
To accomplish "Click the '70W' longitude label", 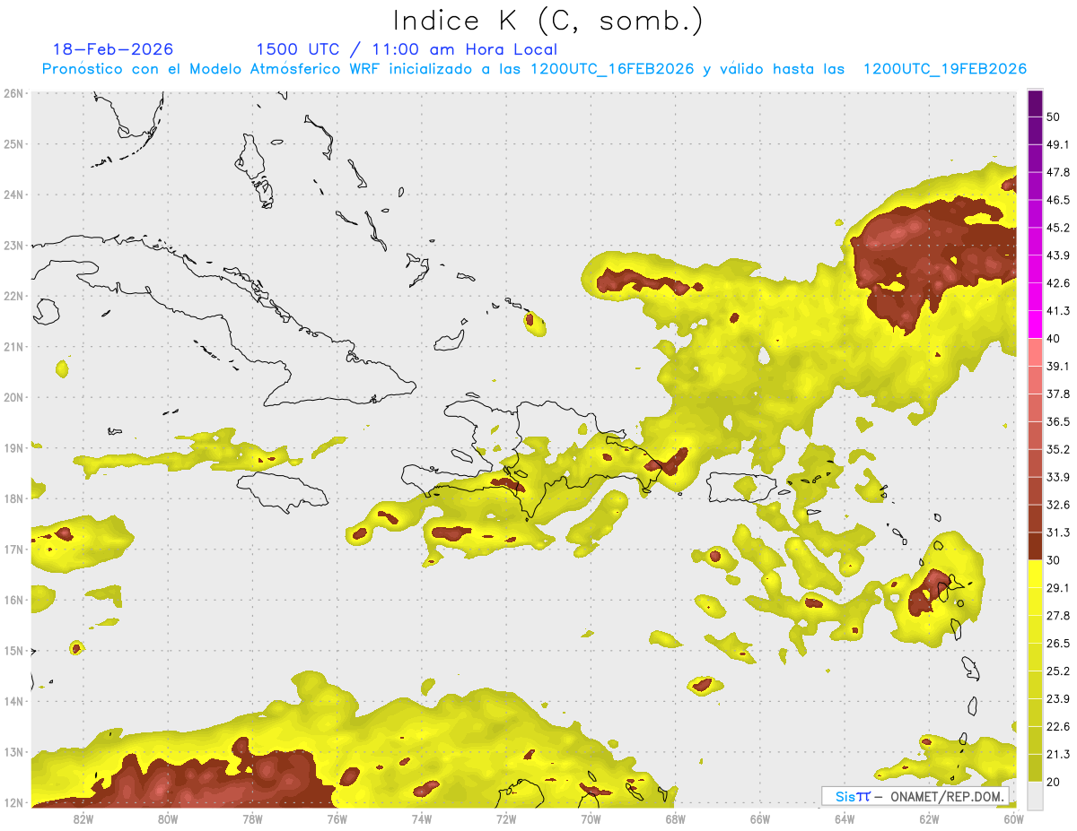I will [591, 818].
